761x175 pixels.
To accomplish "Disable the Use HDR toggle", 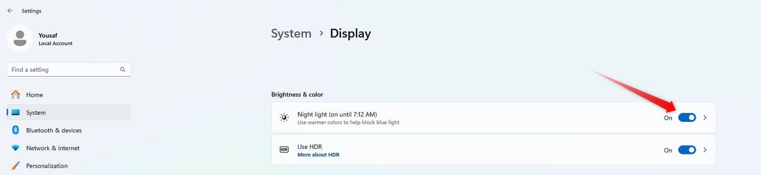I will [x=687, y=150].
